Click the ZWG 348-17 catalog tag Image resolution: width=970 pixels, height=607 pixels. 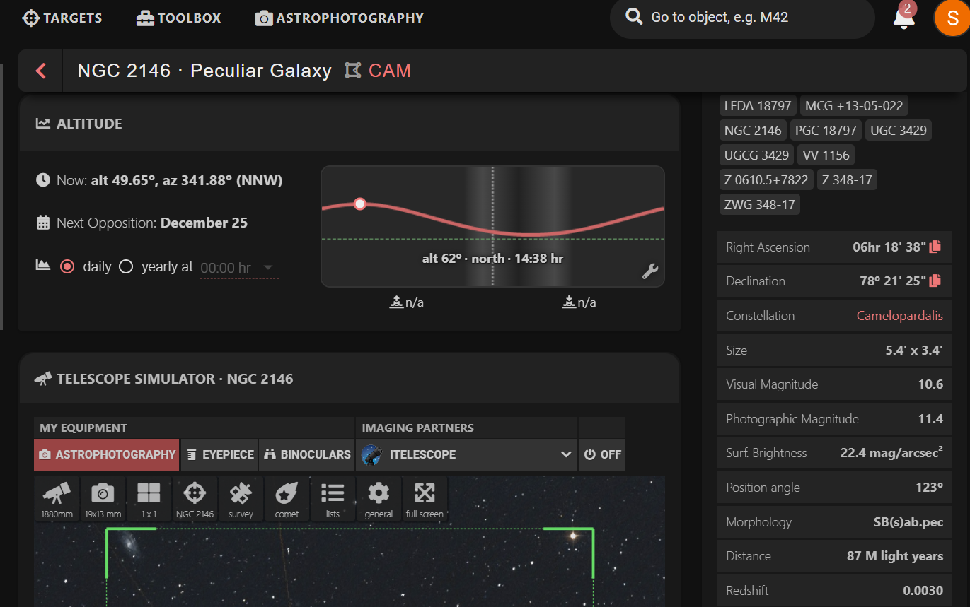tap(759, 205)
